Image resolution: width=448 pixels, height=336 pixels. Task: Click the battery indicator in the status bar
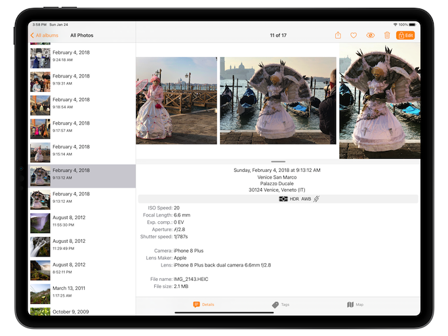413,24
